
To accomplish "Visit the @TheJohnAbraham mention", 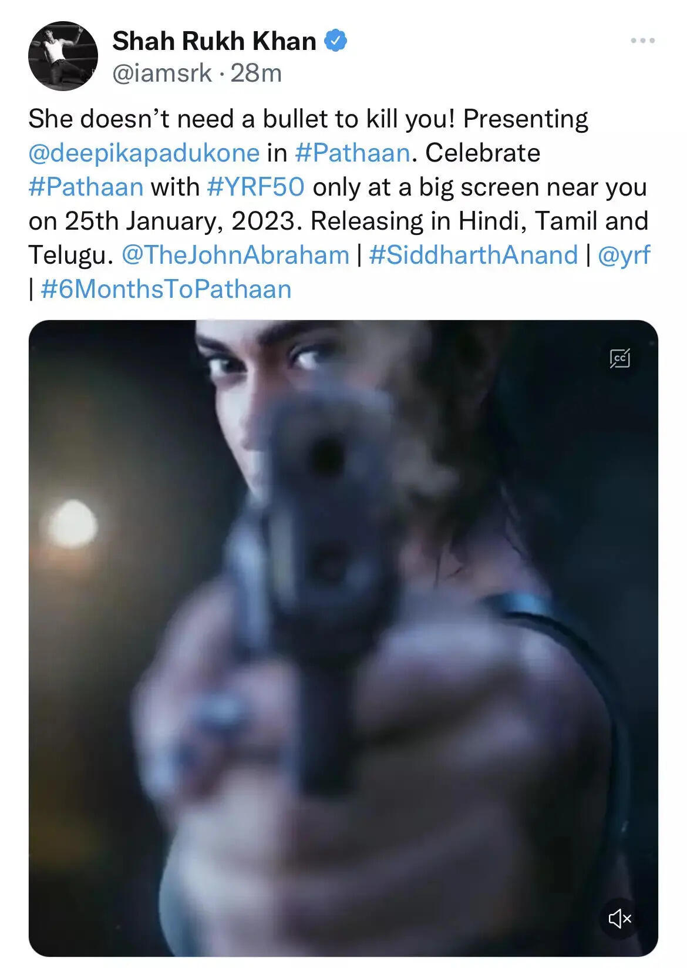I will 235,255.
